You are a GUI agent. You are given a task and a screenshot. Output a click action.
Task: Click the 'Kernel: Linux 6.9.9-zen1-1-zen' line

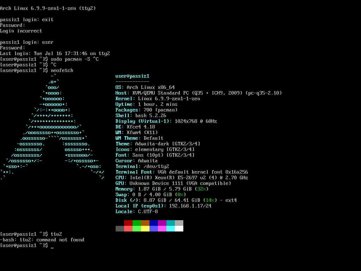point(158,99)
